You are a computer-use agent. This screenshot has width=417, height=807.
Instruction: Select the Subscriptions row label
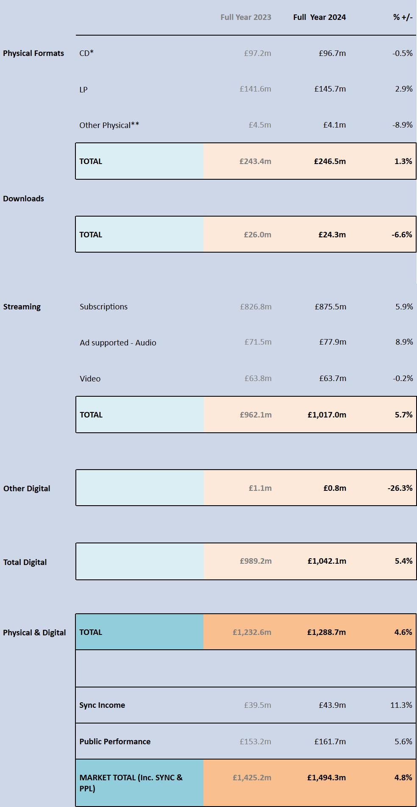coord(104,307)
